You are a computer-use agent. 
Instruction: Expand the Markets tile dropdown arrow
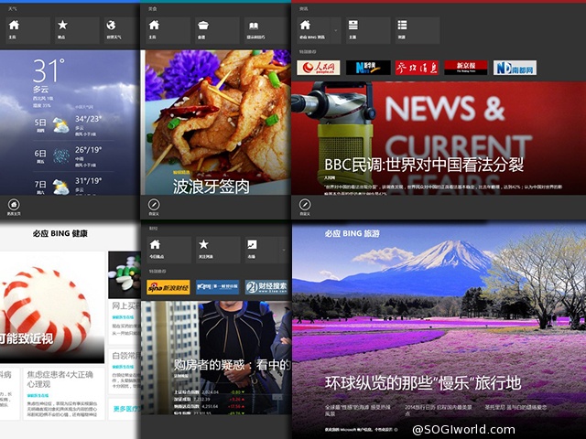point(284,250)
